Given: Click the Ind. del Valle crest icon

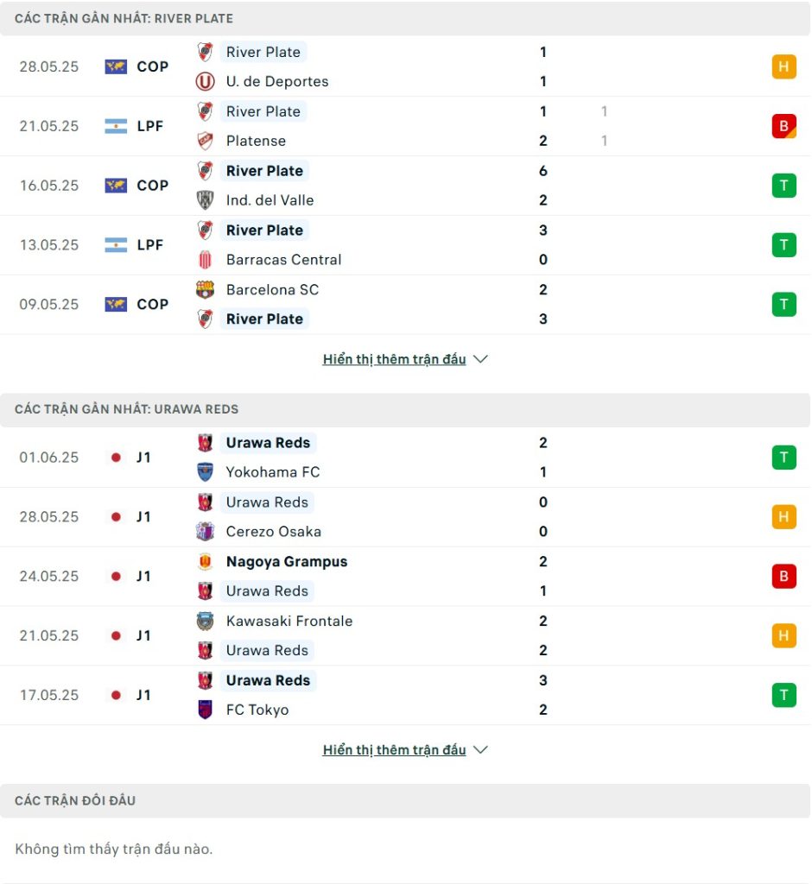Looking at the screenshot, I should [205, 200].
